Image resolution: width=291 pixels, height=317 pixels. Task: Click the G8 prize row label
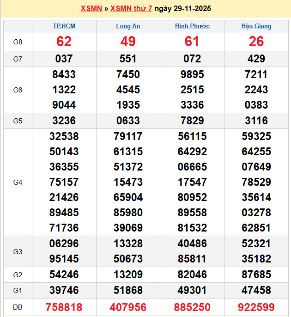coord(18,42)
